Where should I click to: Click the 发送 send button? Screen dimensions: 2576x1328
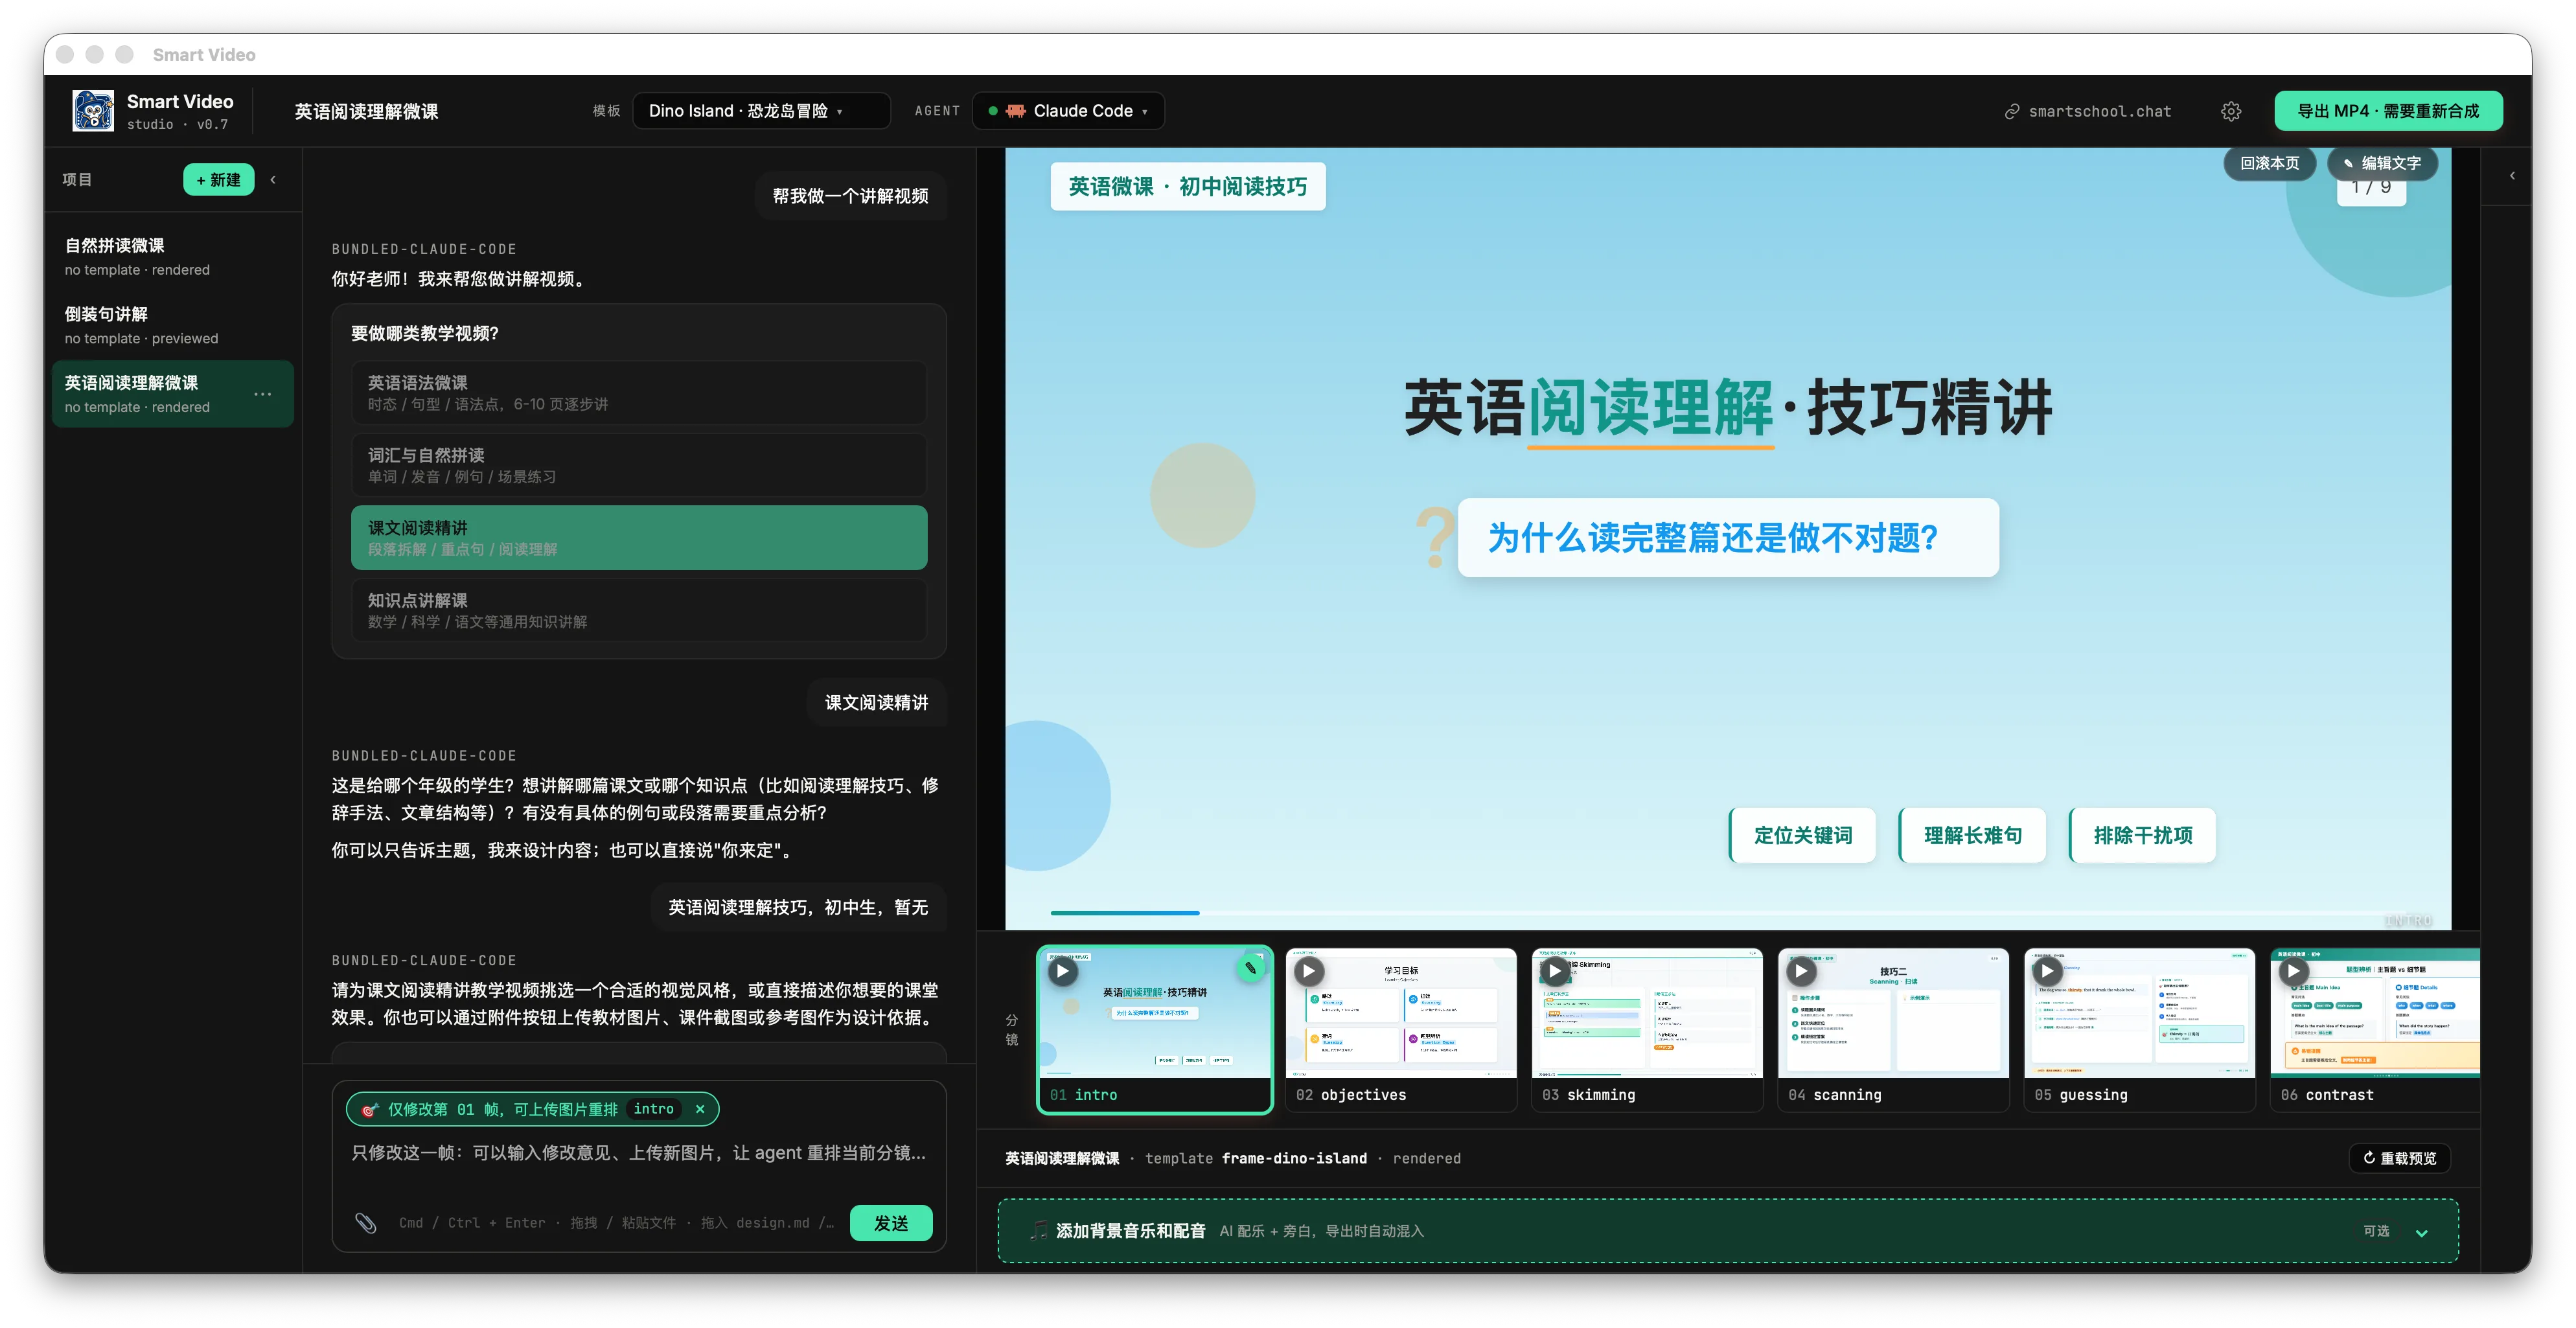pyautogui.click(x=890, y=1222)
